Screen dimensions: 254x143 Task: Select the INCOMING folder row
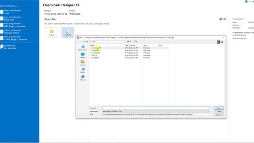129,53
